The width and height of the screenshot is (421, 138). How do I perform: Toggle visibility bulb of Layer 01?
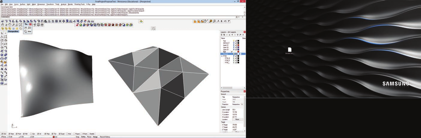234,45
